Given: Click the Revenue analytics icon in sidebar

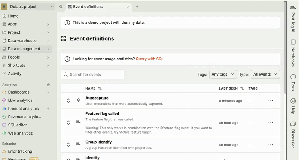Looking at the screenshot, I should click(4, 117).
